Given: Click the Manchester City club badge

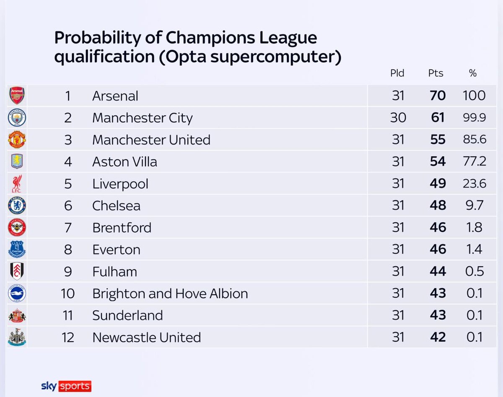Looking at the screenshot, I should click(x=17, y=118).
